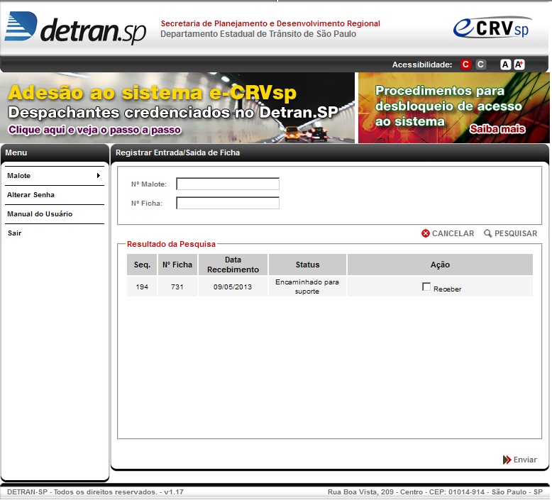
Task: Click the detran.sp logo
Action: [75, 28]
